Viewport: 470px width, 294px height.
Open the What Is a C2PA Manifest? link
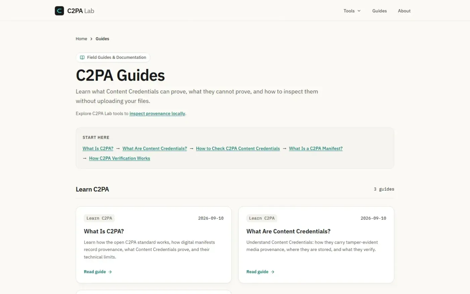316,149
